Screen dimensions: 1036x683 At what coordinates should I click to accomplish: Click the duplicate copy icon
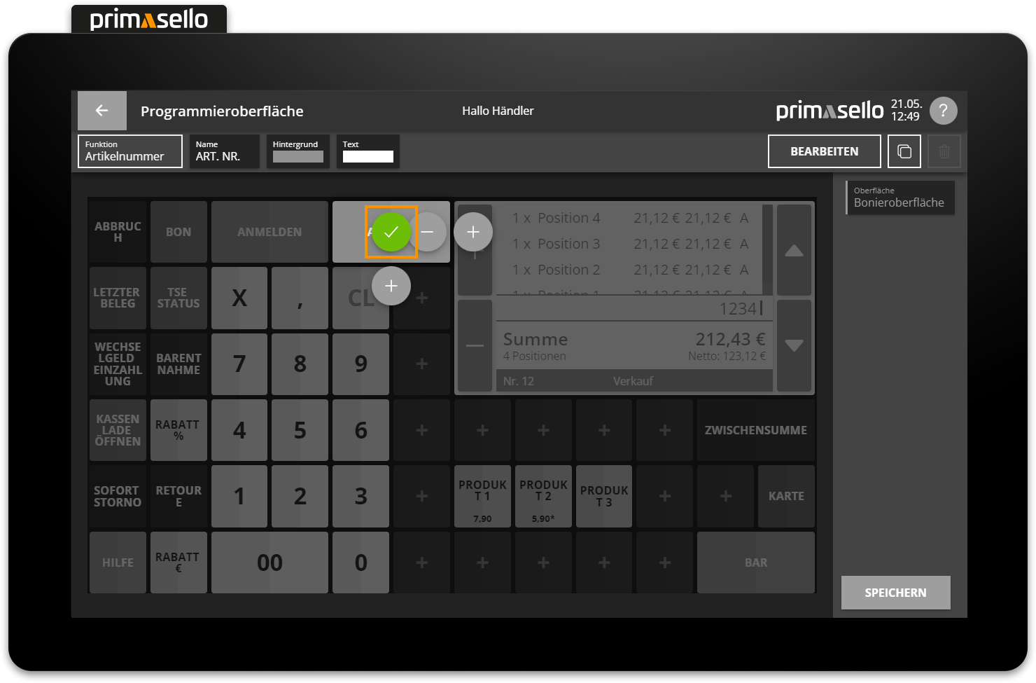(x=904, y=151)
